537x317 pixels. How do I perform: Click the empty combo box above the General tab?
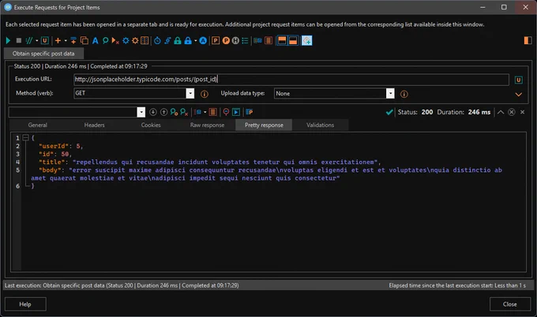(x=73, y=112)
